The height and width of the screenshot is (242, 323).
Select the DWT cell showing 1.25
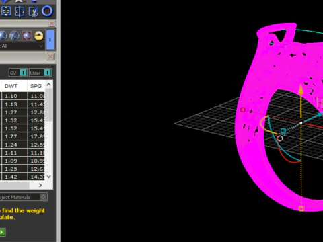(14, 169)
